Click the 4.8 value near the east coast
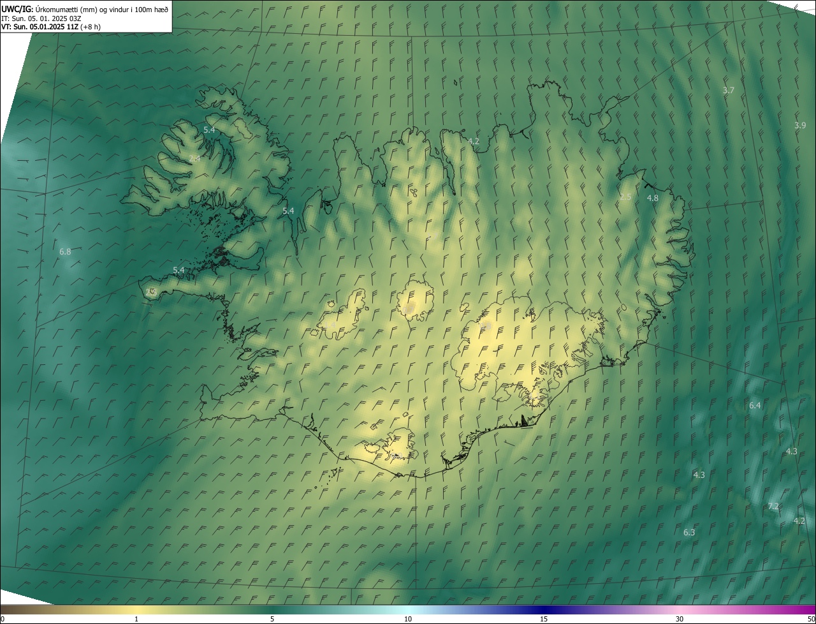The image size is (816, 624). click(x=653, y=198)
